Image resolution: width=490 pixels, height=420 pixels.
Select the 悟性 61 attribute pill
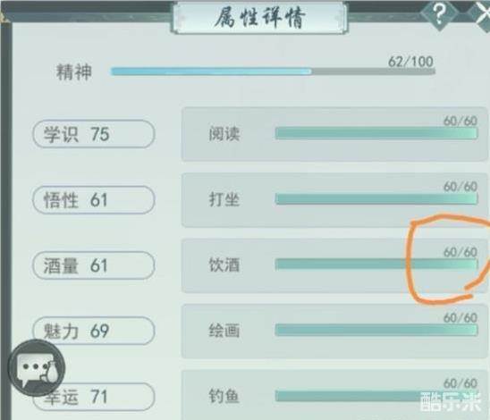click(93, 200)
